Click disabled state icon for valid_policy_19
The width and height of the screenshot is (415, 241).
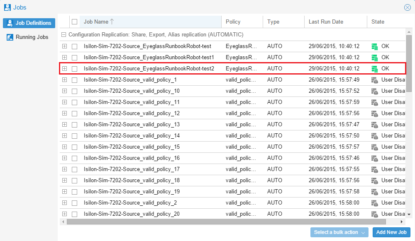click(x=374, y=192)
